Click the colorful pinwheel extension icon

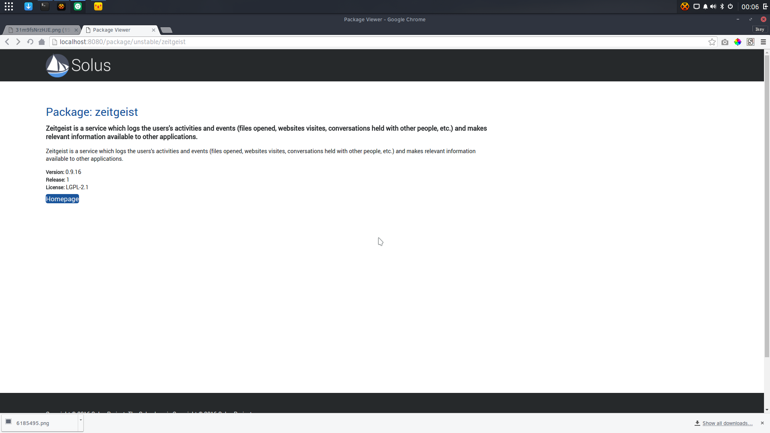coord(738,42)
